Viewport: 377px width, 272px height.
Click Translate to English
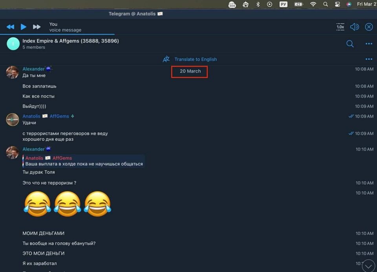pyautogui.click(x=195, y=59)
